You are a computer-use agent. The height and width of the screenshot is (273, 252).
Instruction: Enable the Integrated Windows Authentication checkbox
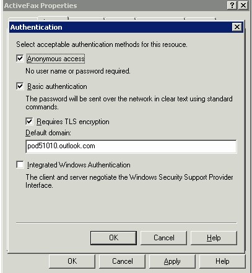[x=20, y=165]
